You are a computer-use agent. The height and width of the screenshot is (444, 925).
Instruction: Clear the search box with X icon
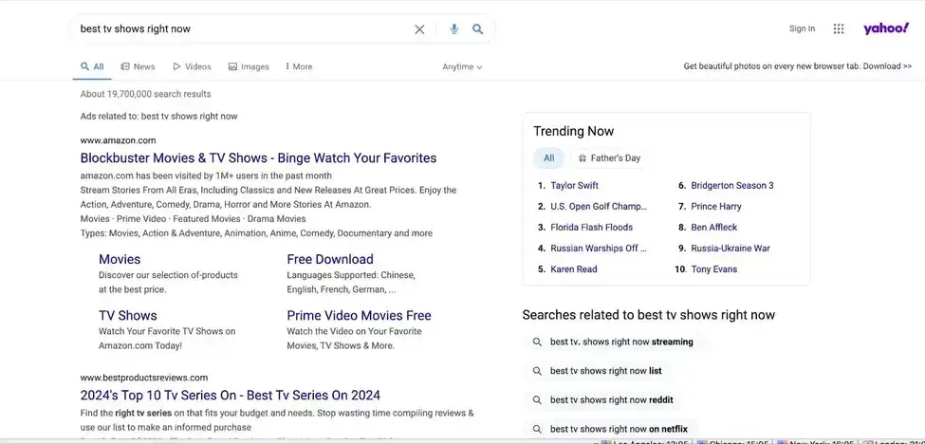pos(419,28)
